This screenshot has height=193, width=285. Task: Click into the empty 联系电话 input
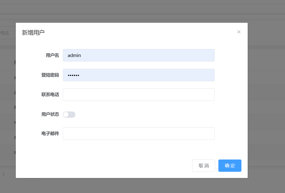[138, 94]
